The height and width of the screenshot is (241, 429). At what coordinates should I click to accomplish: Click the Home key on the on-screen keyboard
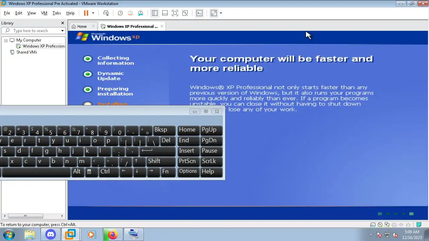coord(188,130)
